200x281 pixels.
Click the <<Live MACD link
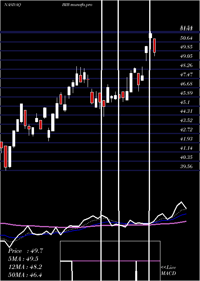click(x=168, y=270)
